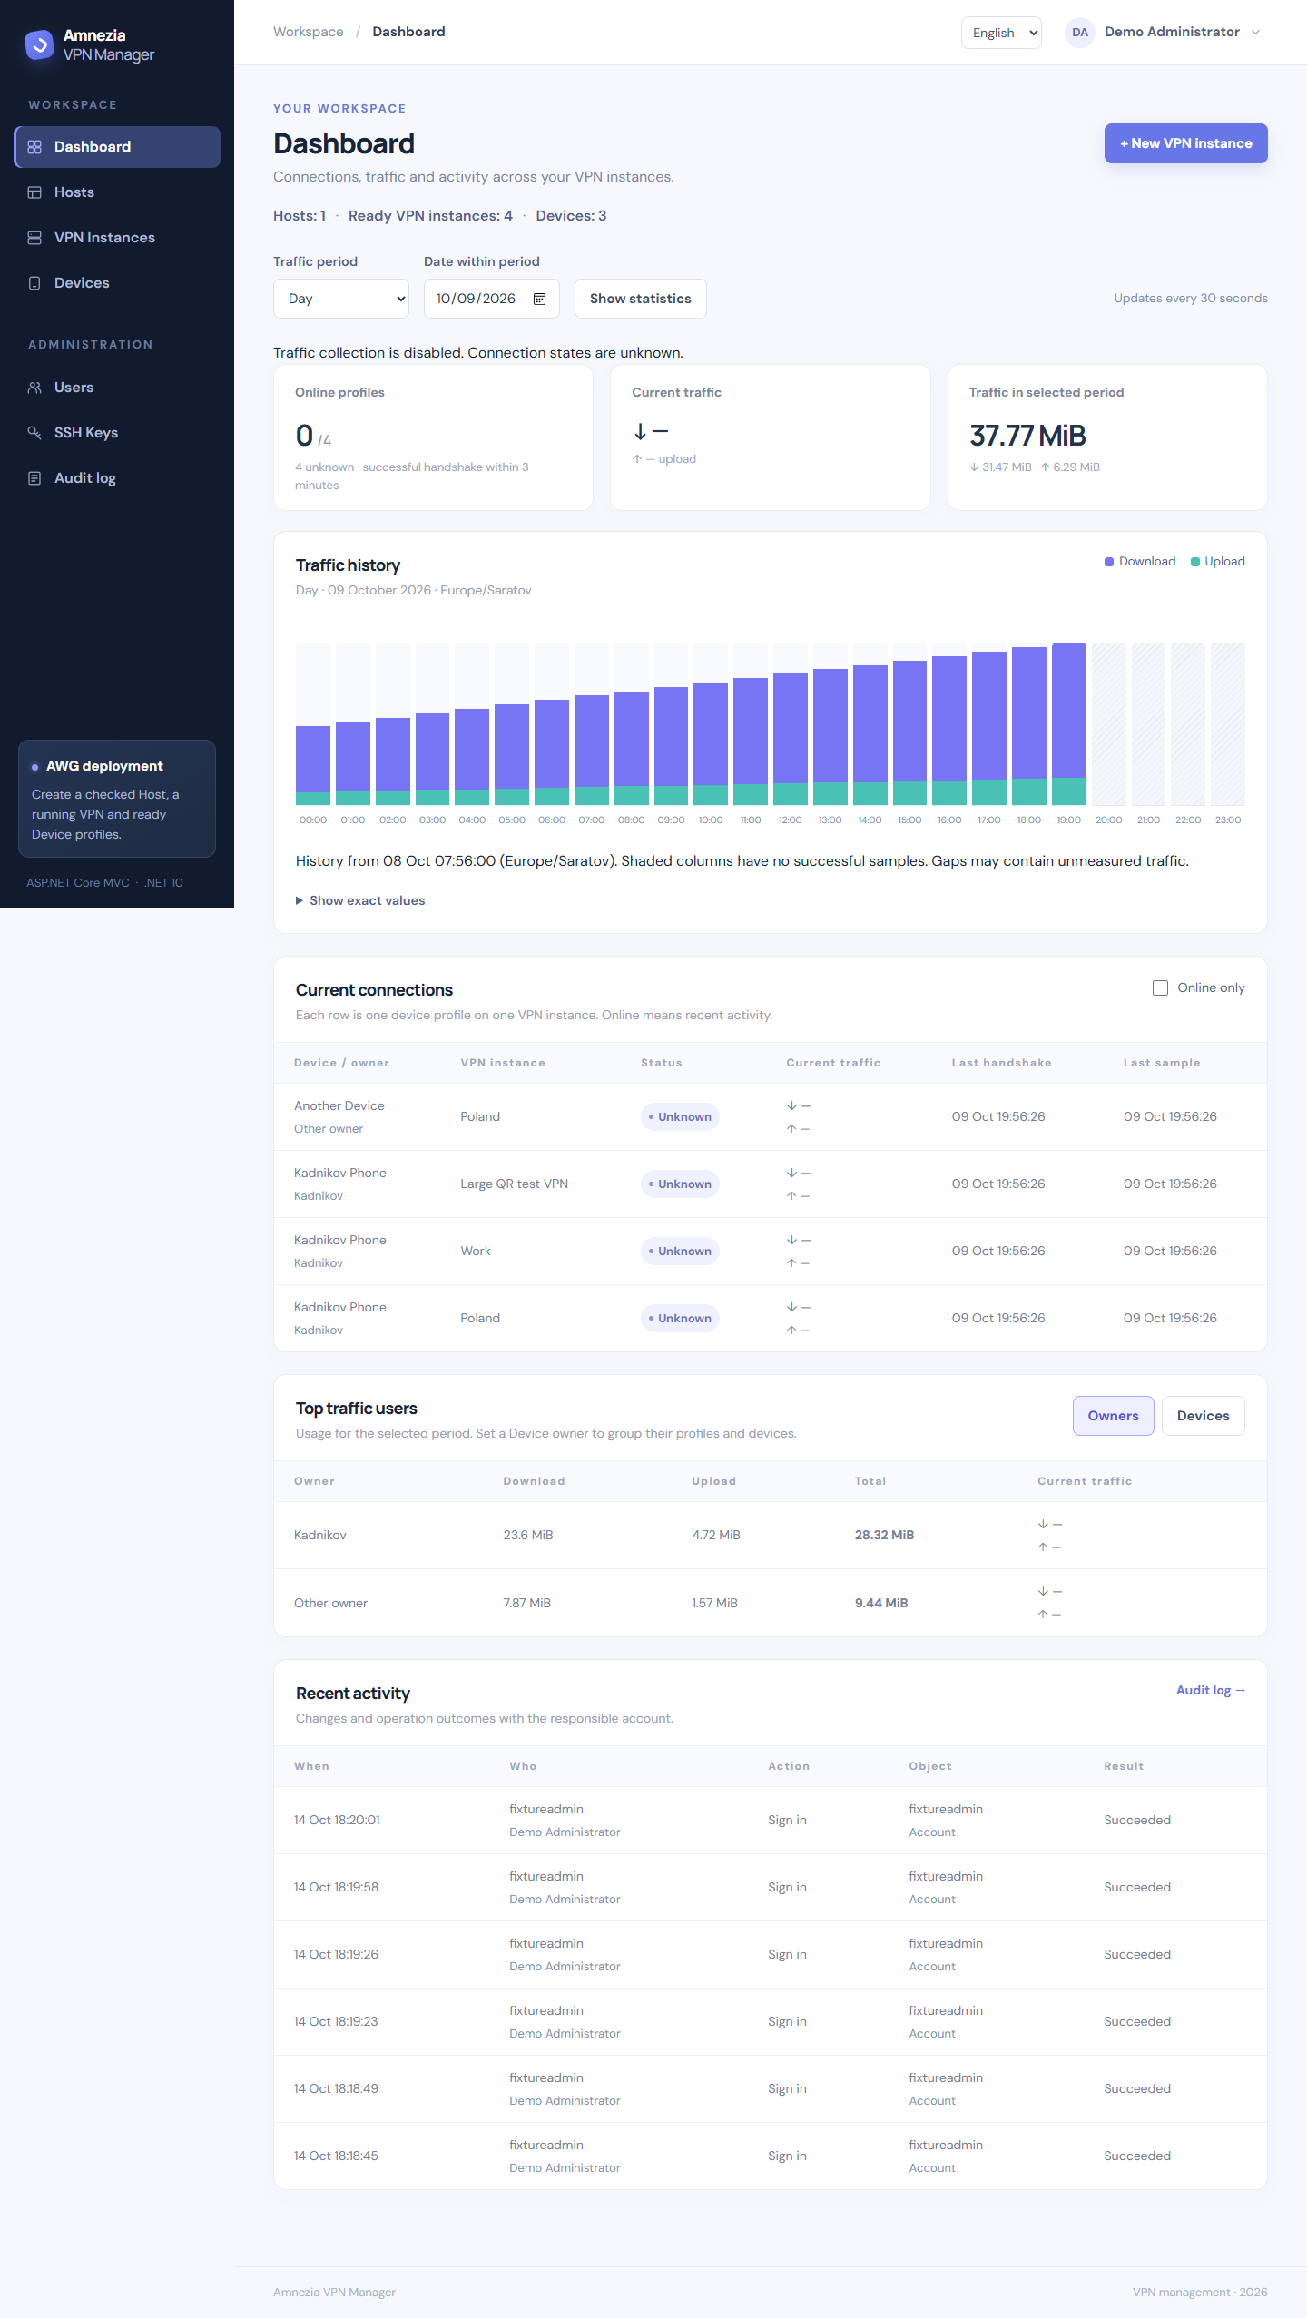Viewport: 1307px width, 2318px height.
Task: Open the Traffic period Day dropdown
Action: pos(341,299)
